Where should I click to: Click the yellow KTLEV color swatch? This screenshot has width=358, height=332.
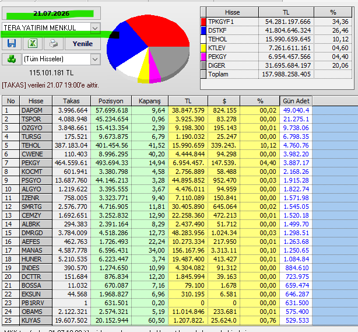pyautogui.click(x=203, y=48)
